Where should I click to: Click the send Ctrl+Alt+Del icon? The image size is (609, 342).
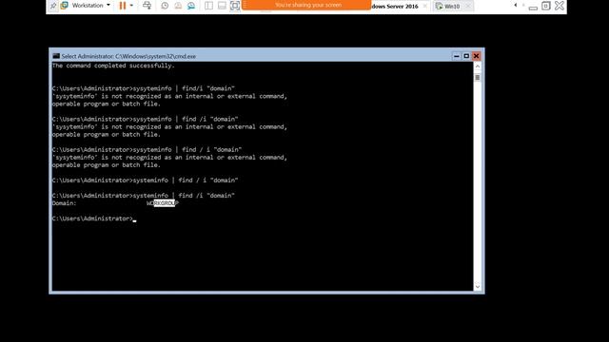point(147,6)
